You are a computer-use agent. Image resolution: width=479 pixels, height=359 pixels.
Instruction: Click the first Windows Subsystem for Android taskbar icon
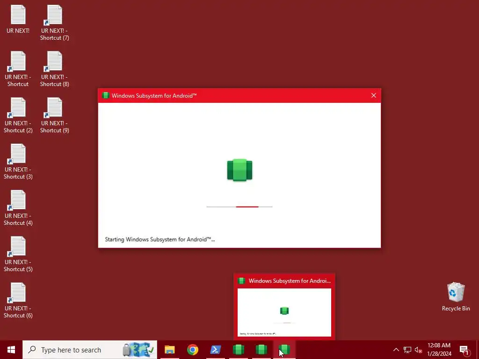pyautogui.click(x=238, y=350)
